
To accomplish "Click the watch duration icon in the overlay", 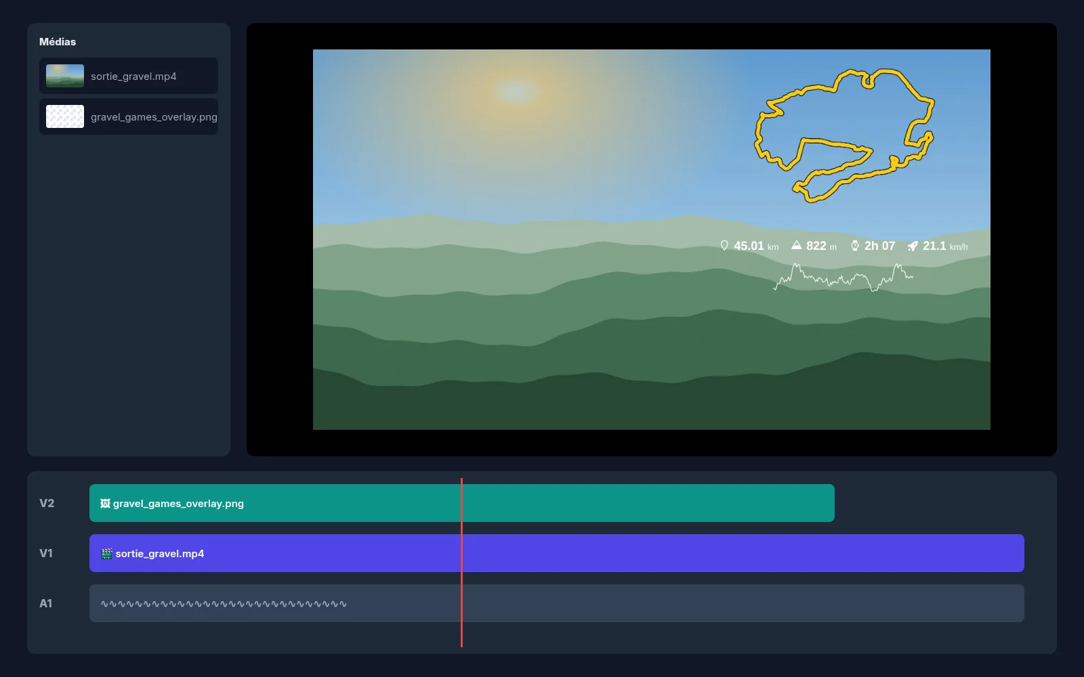I will (855, 245).
